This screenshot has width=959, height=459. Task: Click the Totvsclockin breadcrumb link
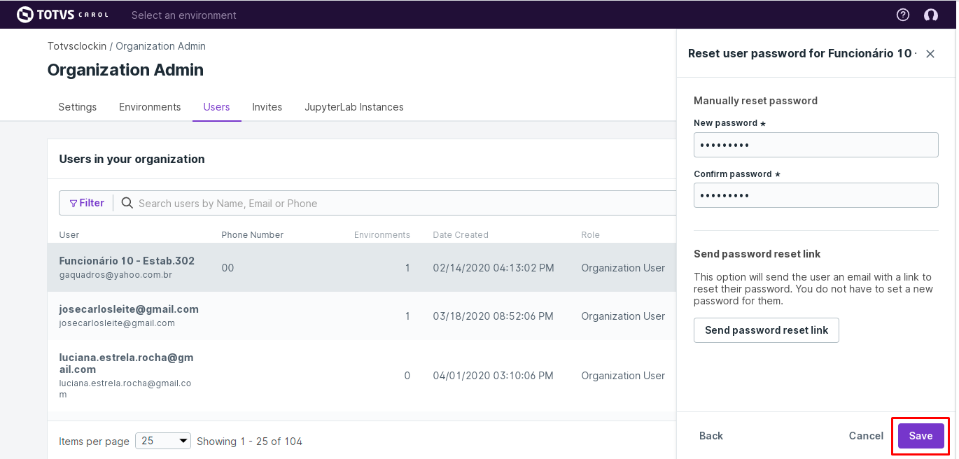[x=77, y=46]
